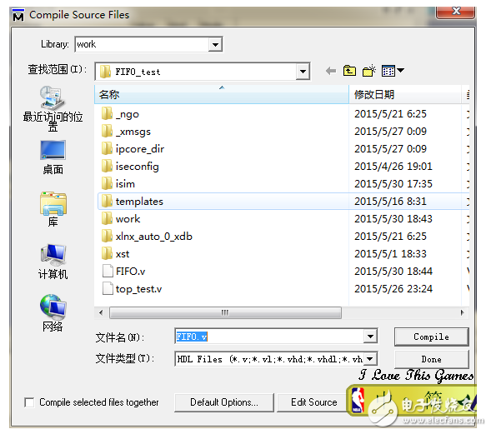Enable Compile selected files together checkbox
The width and height of the screenshot is (491, 434).
tap(29, 402)
